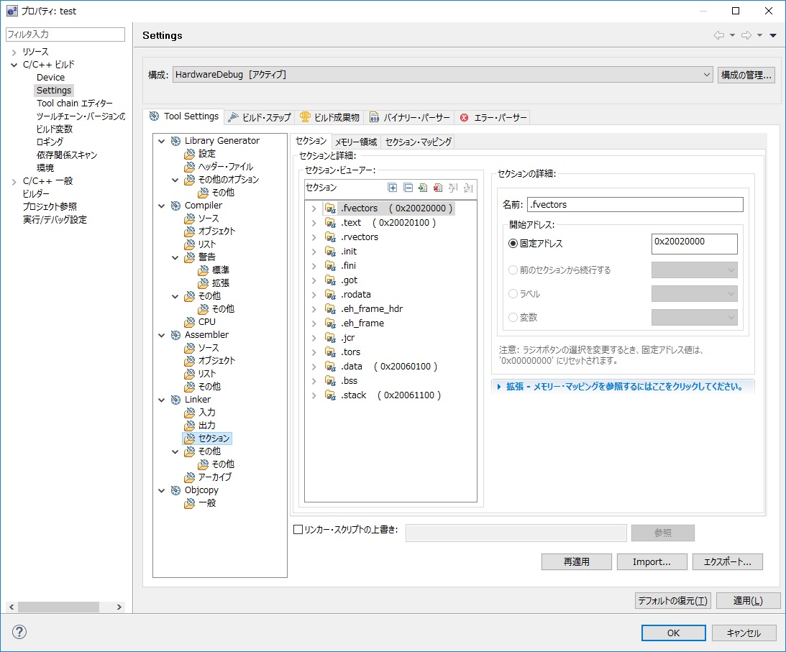Screen dimensions: 786x652
Task: Select Device in the left tree
Action: pyautogui.click(x=50, y=78)
